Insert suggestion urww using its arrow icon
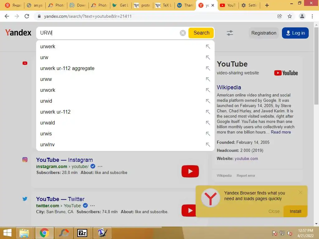This screenshot has width=319, height=239. 208,79
